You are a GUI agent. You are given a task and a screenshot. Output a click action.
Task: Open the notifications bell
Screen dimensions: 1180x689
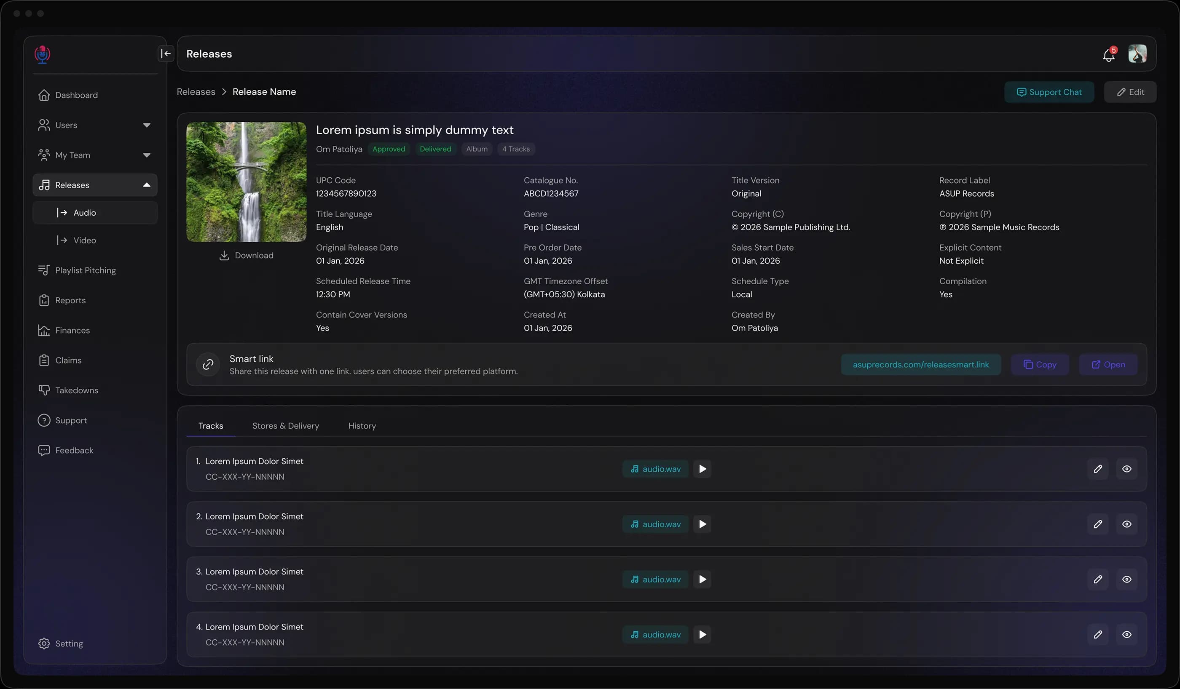pyautogui.click(x=1108, y=55)
